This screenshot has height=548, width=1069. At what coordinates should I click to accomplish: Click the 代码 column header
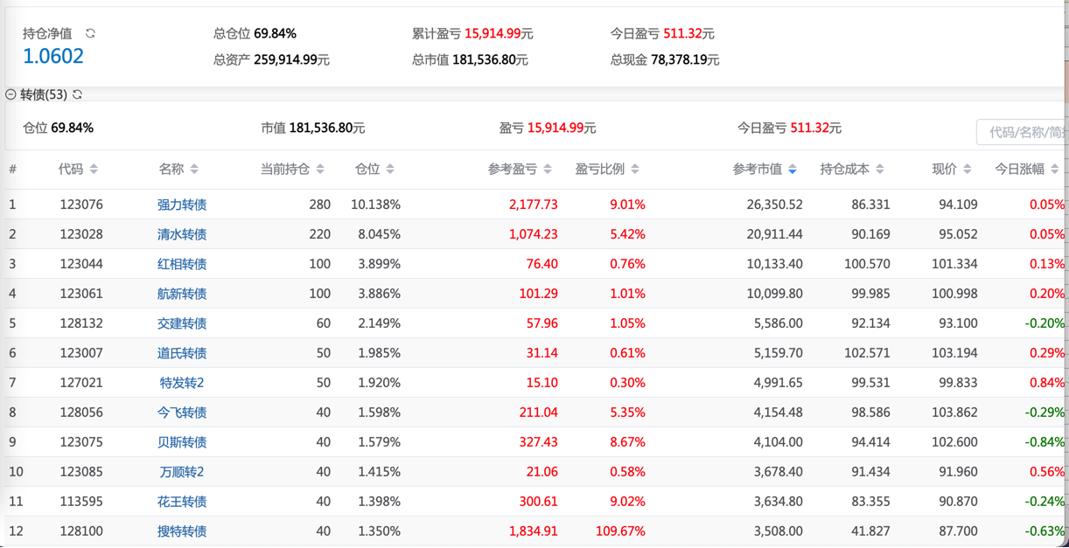71,169
